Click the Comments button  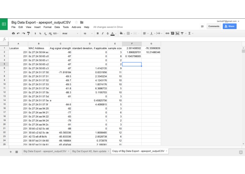click(x=214, y=26)
